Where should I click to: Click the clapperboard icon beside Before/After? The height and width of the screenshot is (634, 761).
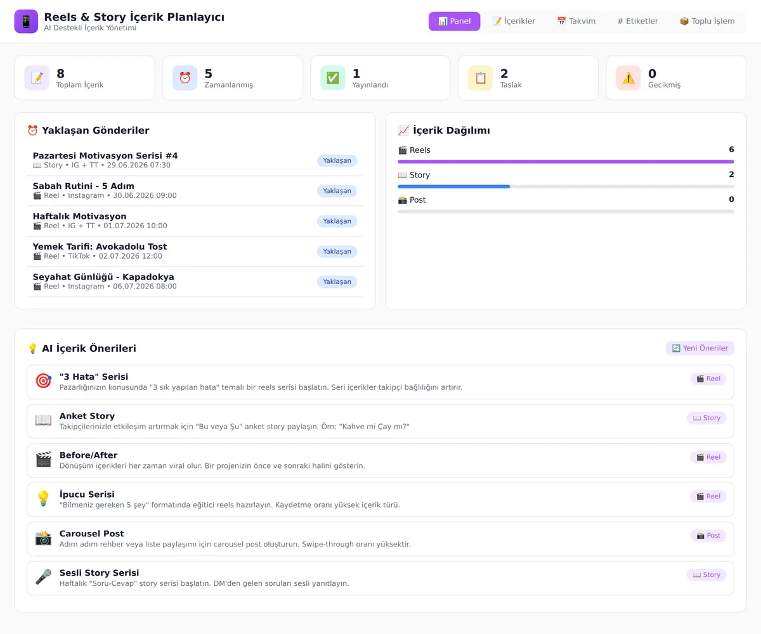[43, 460]
